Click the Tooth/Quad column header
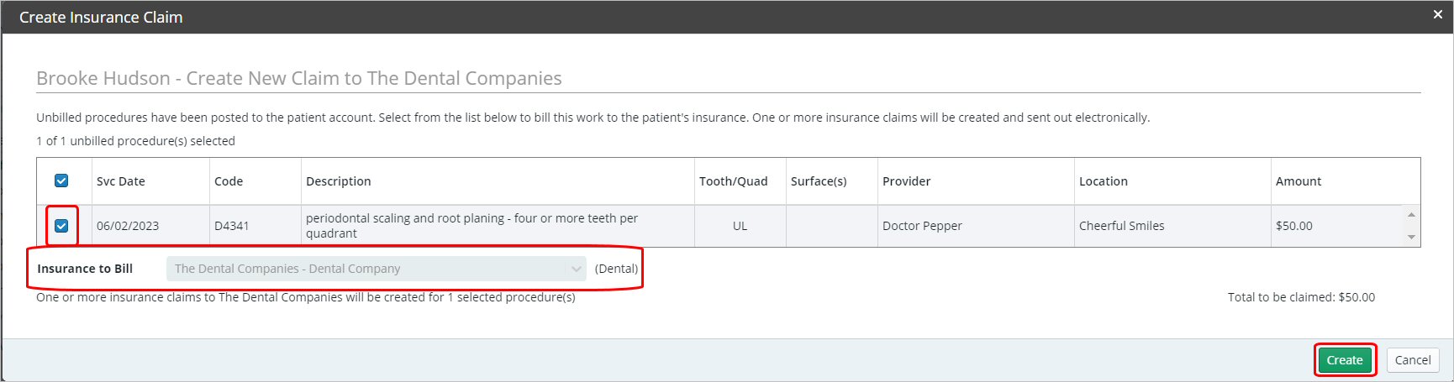Viewport: 1454px width, 382px height. coord(734,181)
